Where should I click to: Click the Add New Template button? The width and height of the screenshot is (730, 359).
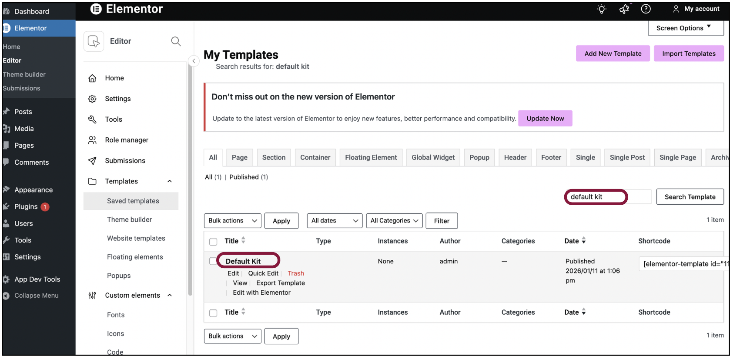tap(613, 54)
